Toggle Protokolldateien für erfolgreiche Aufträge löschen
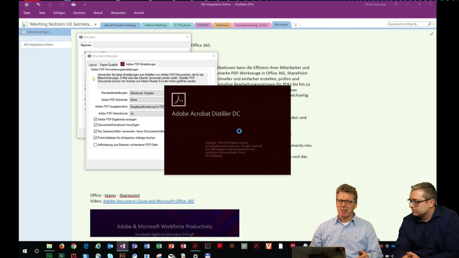 click(95, 138)
